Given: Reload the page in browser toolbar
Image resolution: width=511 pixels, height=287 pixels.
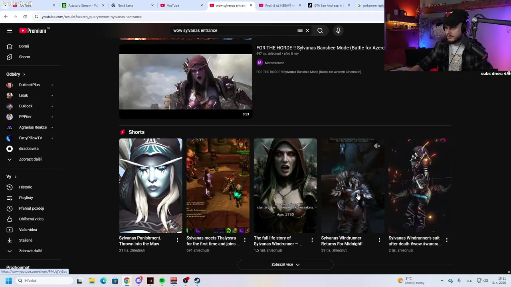Looking at the screenshot, I should pyautogui.click(x=25, y=17).
